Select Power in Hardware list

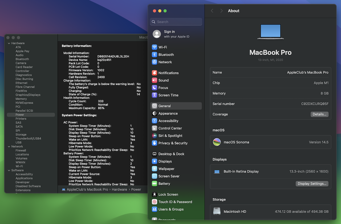point(31,115)
